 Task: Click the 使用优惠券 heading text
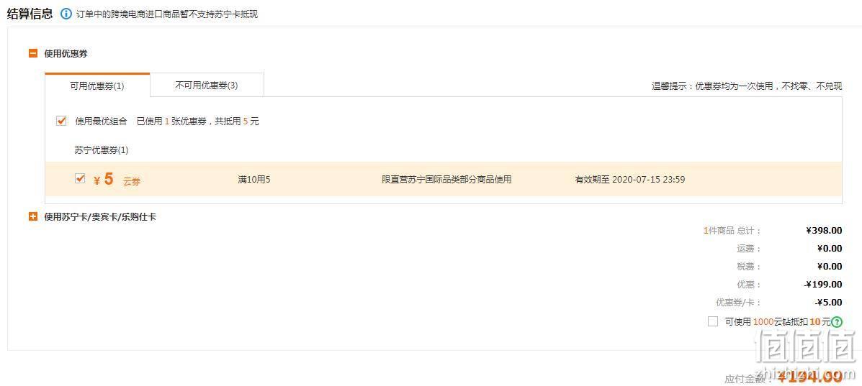66,54
